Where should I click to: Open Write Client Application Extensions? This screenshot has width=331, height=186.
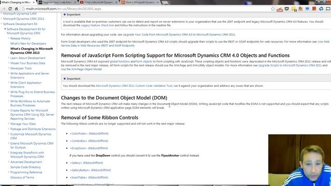(26, 85)
